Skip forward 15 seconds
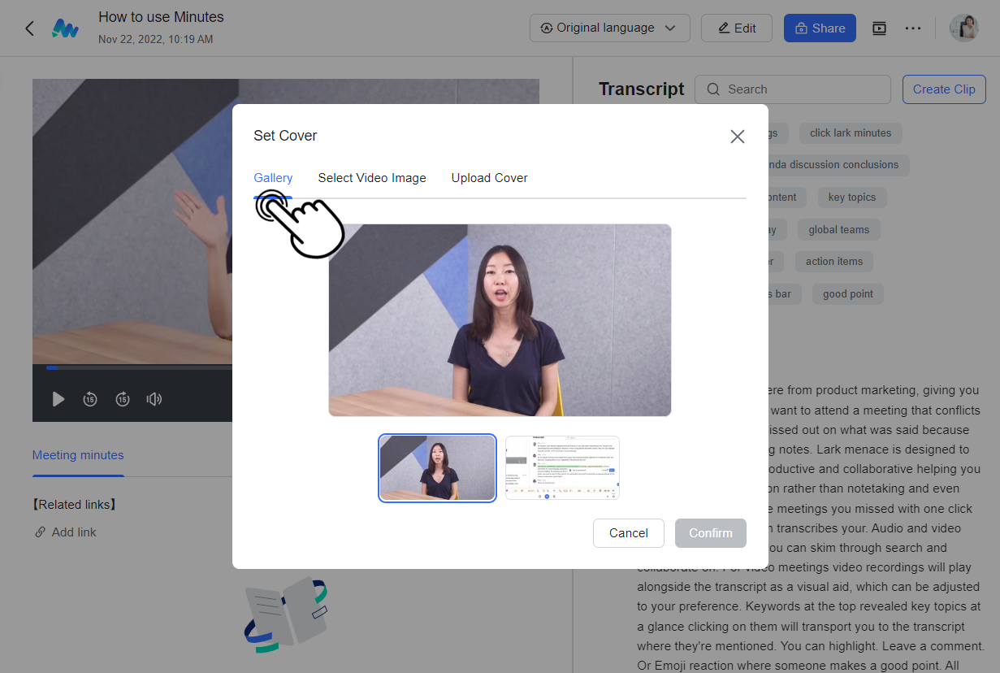Image resolution: width=1000 pixels, height=673 pixels. click(x=123, y=399)
